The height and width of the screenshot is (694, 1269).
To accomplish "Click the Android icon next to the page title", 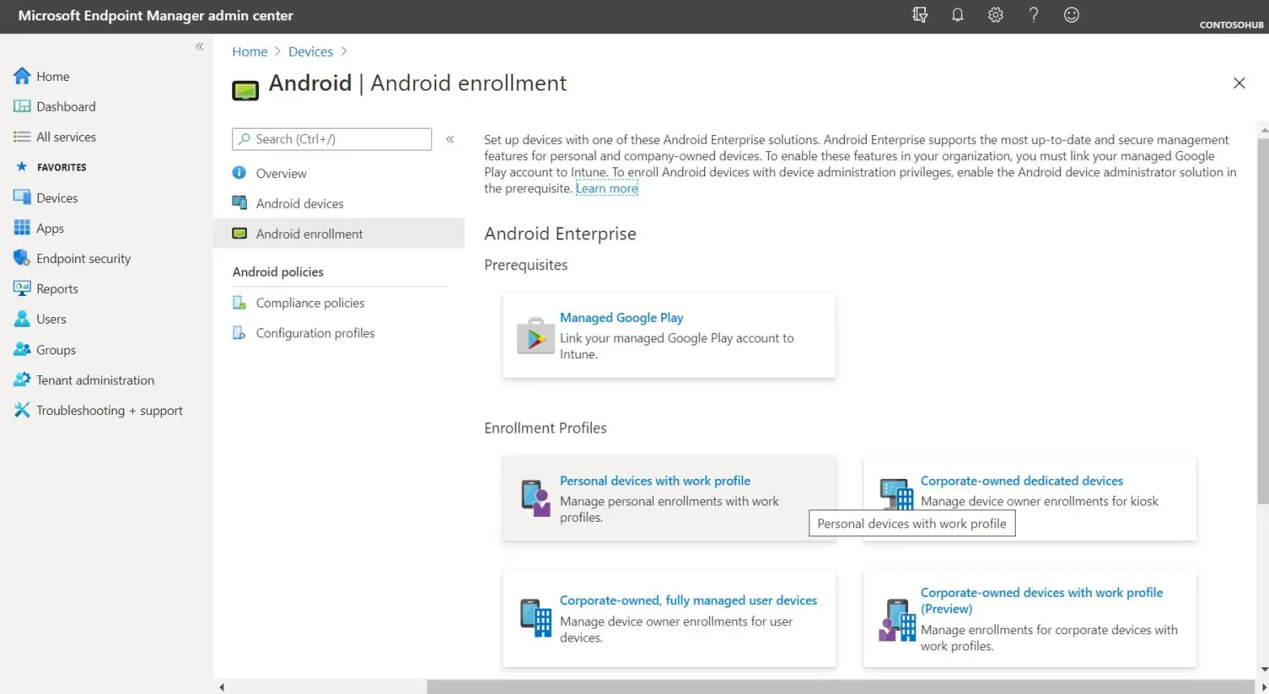I will click(x=245, y=90).
